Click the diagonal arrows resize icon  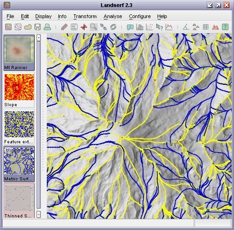(x=103, y=27)
